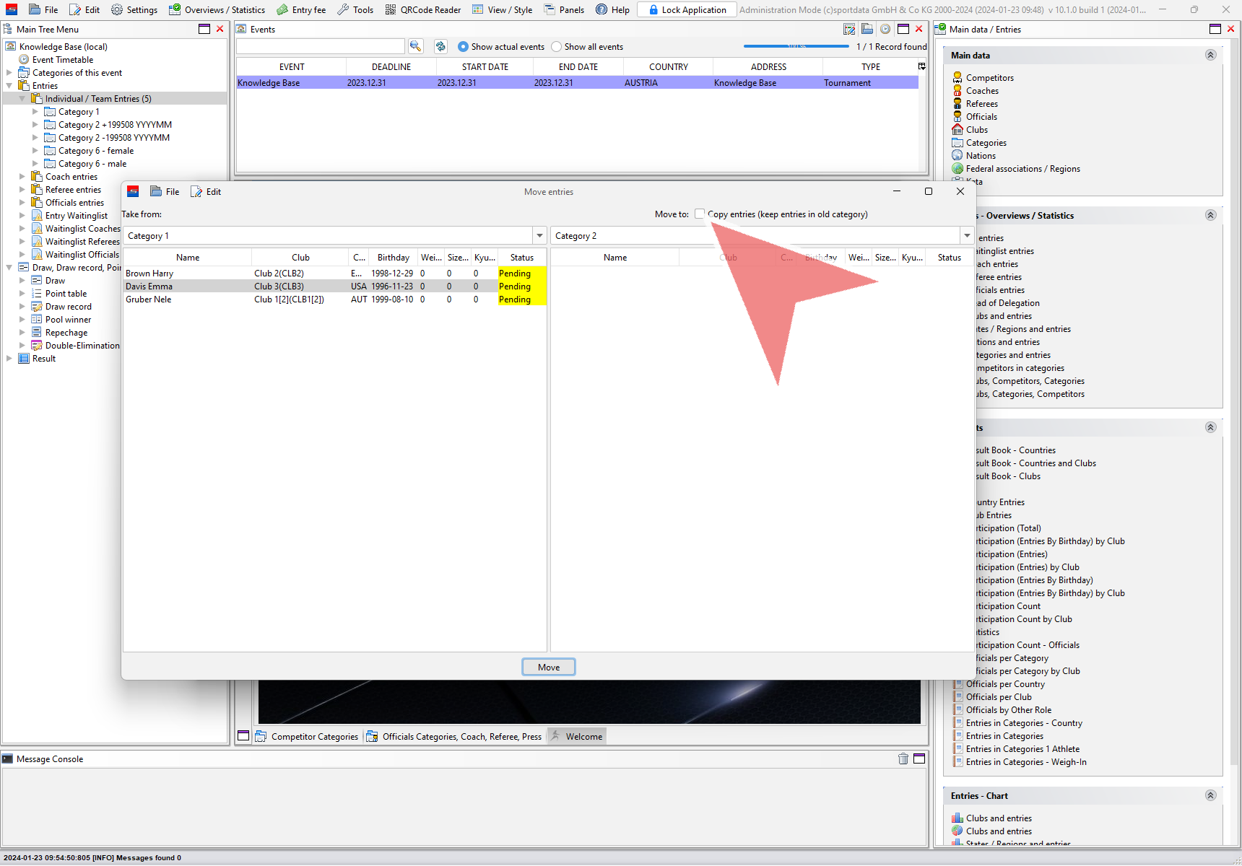The width and height of the screenshot is (1242, 866).
Task: Click the Pool winner icon in tree
Action: tap(37, 319)
